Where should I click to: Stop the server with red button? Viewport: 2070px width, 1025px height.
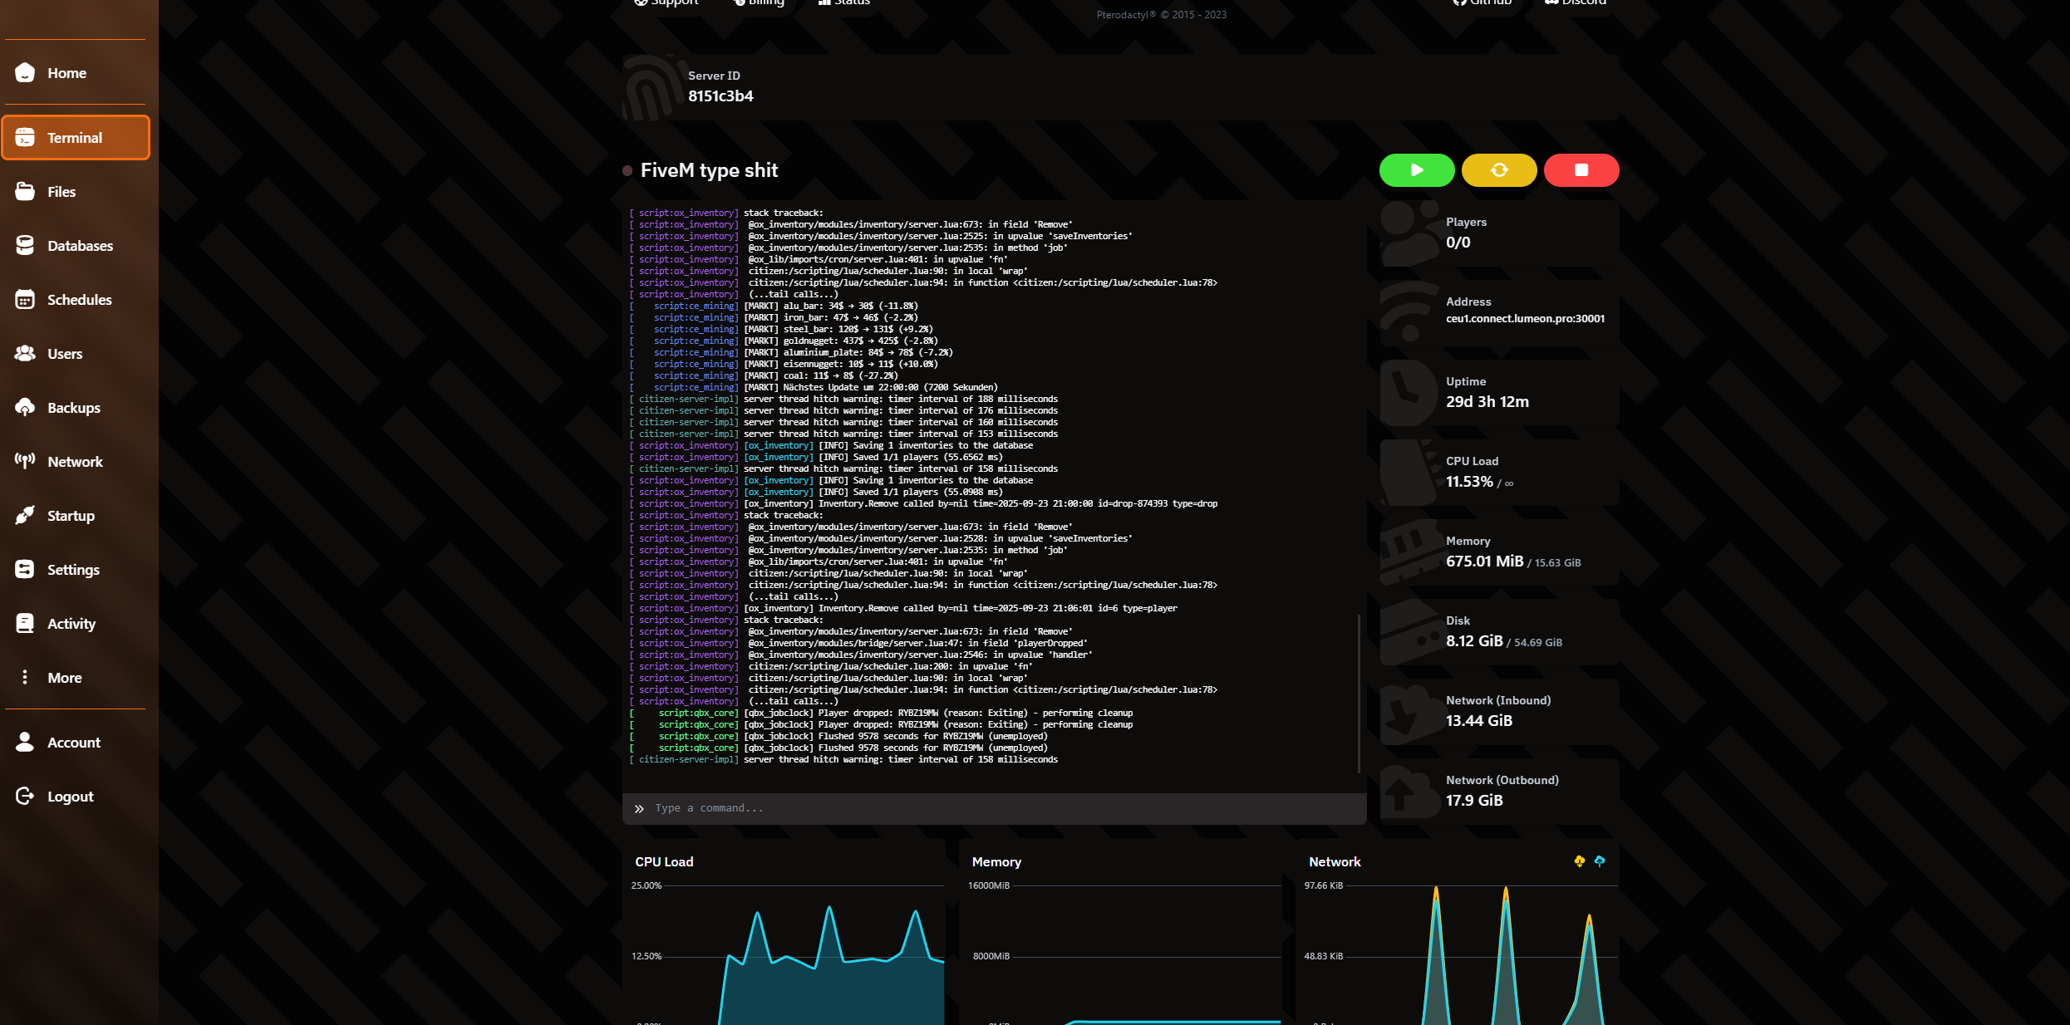pos(1581,170)
